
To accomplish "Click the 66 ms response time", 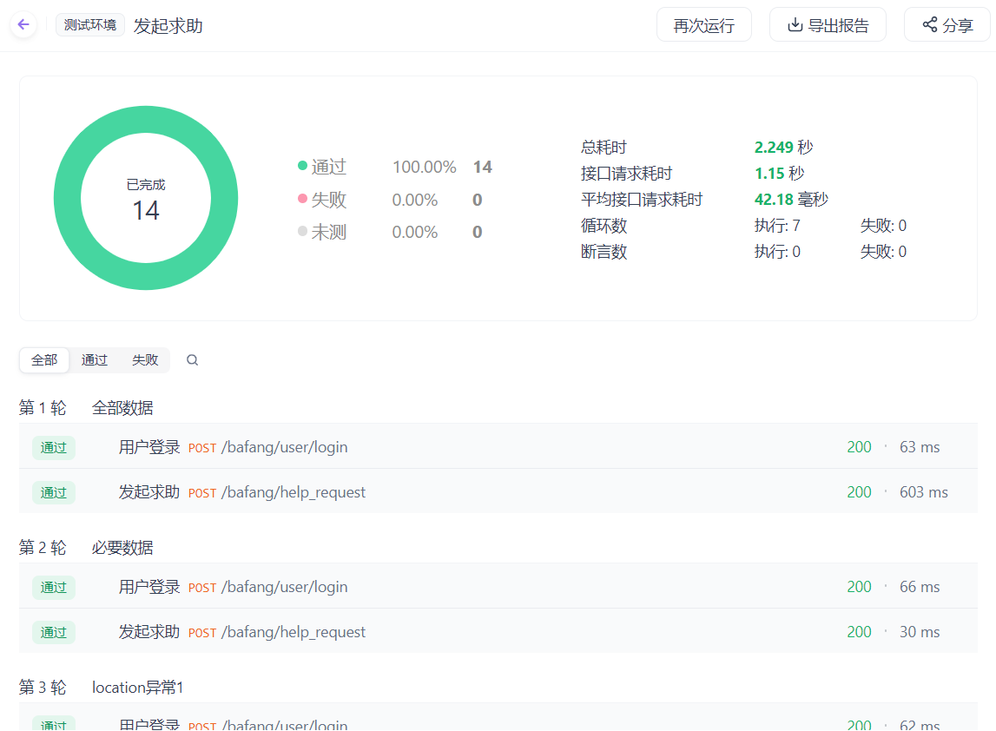I will (x=919, y=587).
